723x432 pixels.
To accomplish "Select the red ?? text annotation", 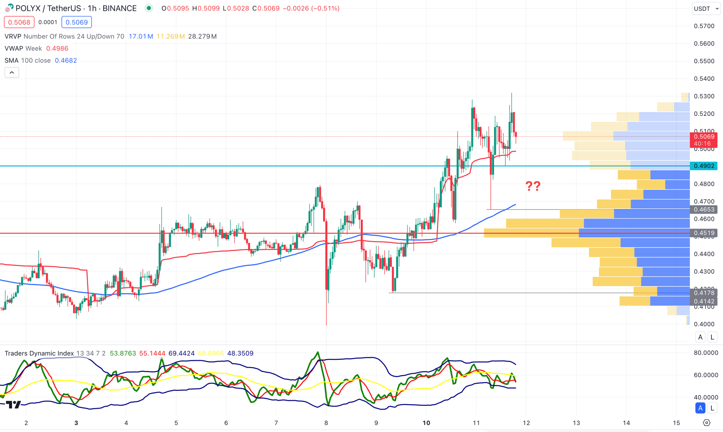I will pos(533,186).
